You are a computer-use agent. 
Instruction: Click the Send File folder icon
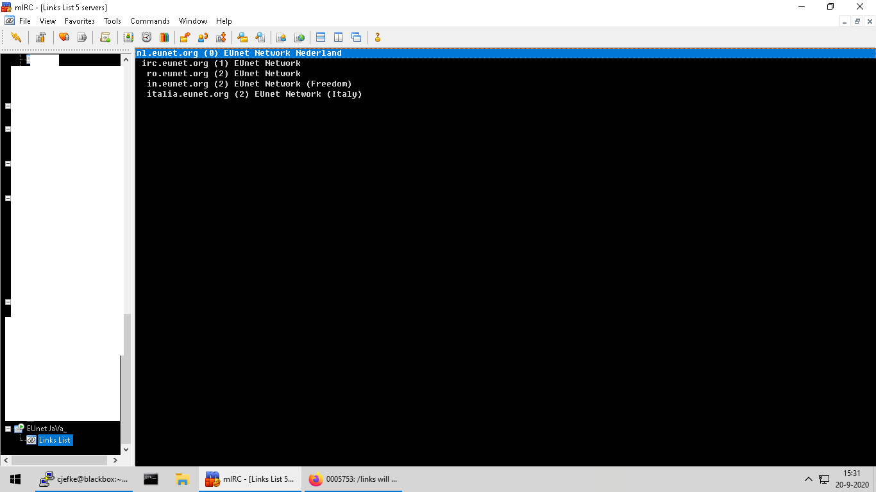coord(185,37)
